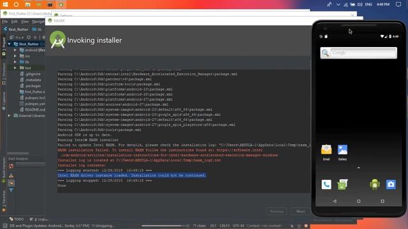Tap the emulator Back navigation button
The height and width of the screenshot is (229, 408).
(x=335, y=201)
